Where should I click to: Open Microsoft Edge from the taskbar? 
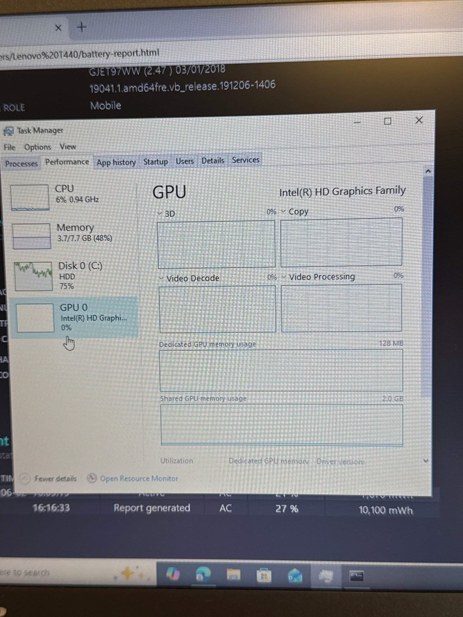coord(203,575)
